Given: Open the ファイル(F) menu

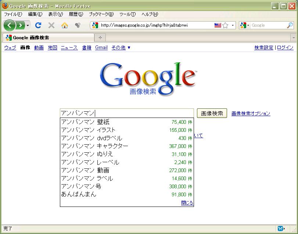Looking at the screenshot, I should click(13, 14).
